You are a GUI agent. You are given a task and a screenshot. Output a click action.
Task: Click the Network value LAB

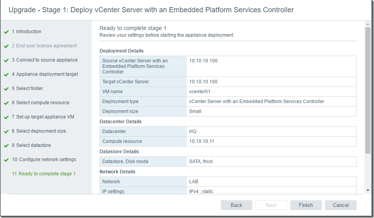(194, 182)
